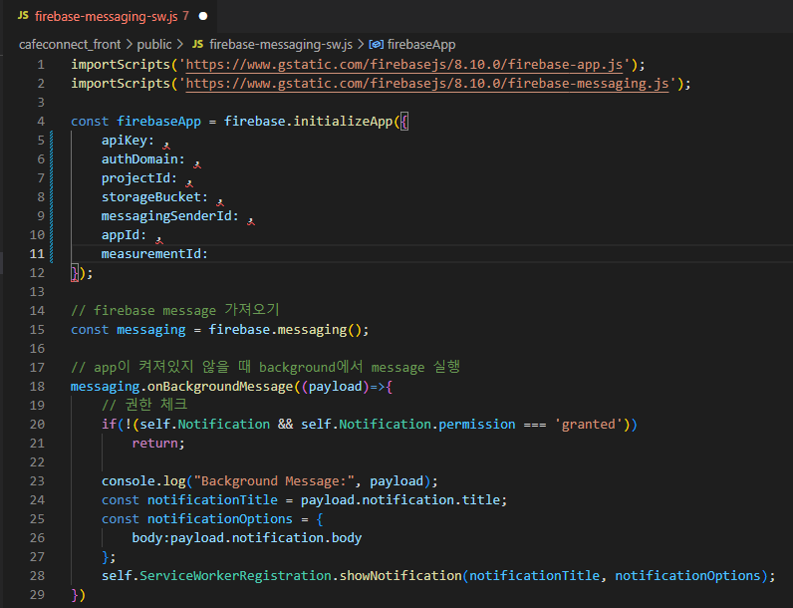Click the closing bracket on line 29
Screen dimensions: 793x608
coord(79,595)
